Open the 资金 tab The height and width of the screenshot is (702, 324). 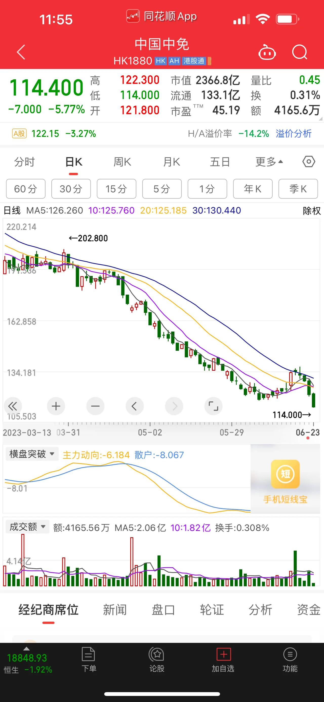tap(309, 610)
